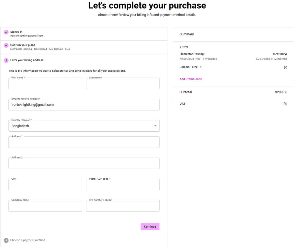Click the signed-in email under Signed in
This screenshot has width=295, height=249.
[27, 36]
